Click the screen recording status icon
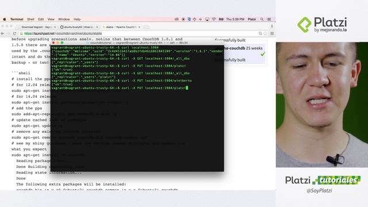Viewport: 368px width, 207px height. [183, 19]
